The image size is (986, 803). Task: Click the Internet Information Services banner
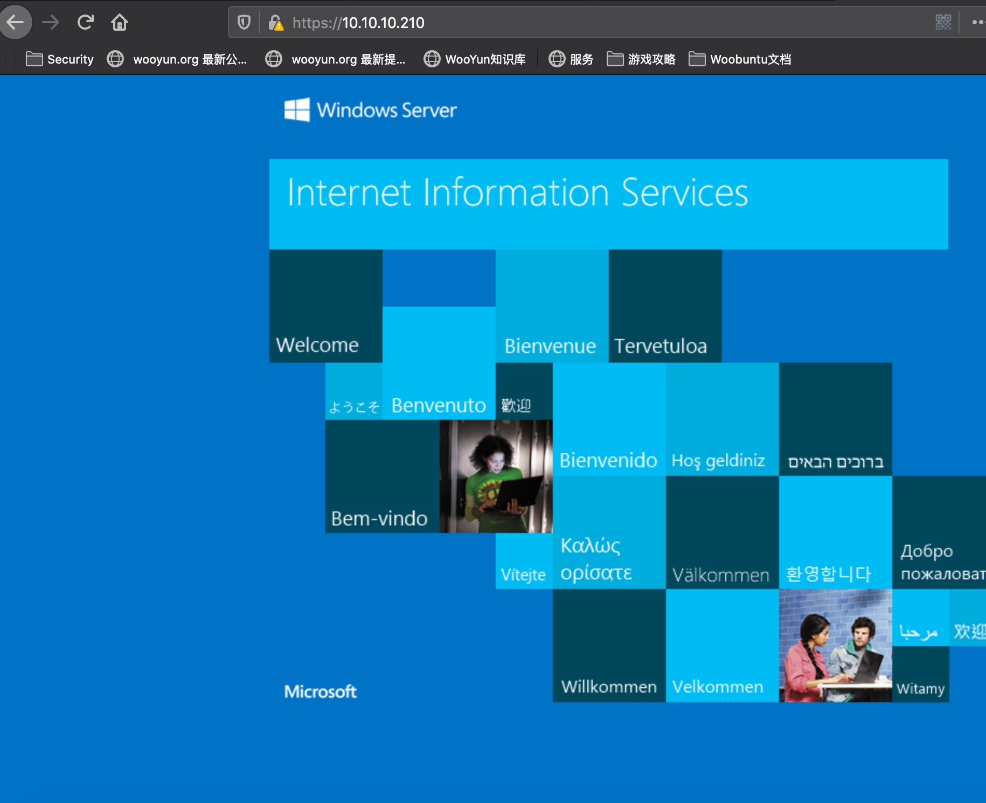coord(609,204)
